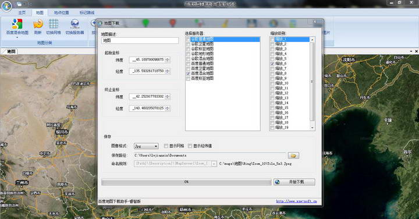Open the quick access toolbar customize arrow
419x219 pixels.
[30, 4]
